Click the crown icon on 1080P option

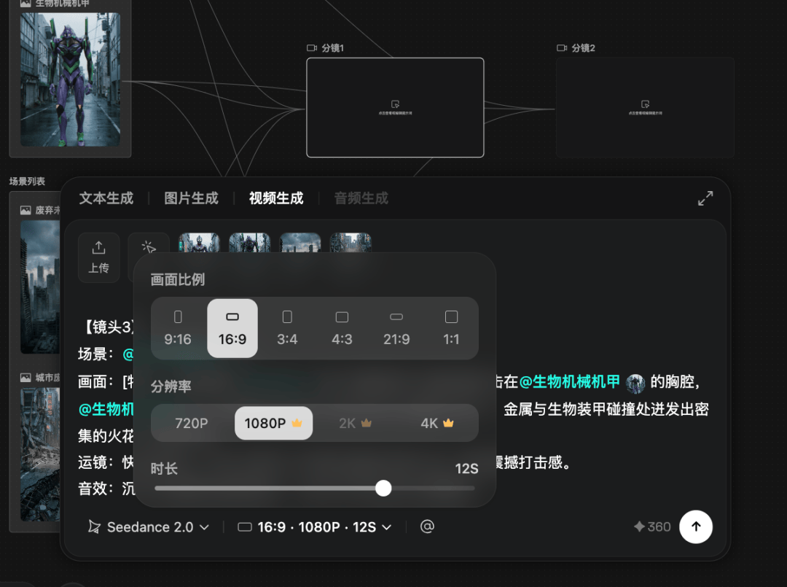coord(297,423)
